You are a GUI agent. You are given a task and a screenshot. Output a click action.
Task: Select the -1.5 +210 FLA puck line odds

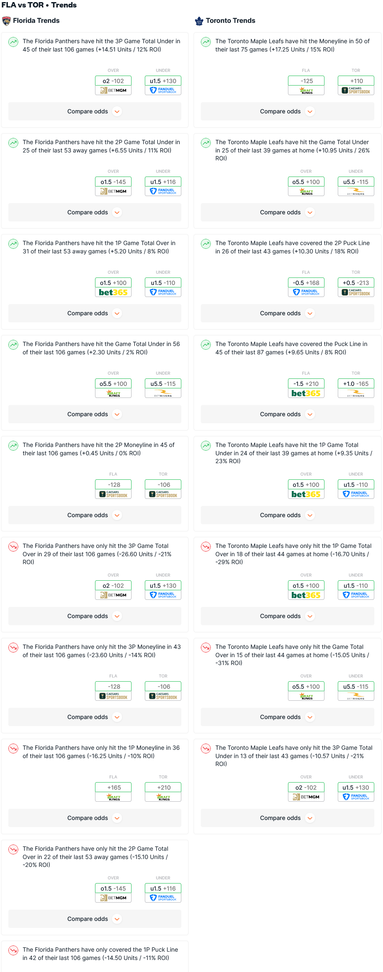(306, 384)
